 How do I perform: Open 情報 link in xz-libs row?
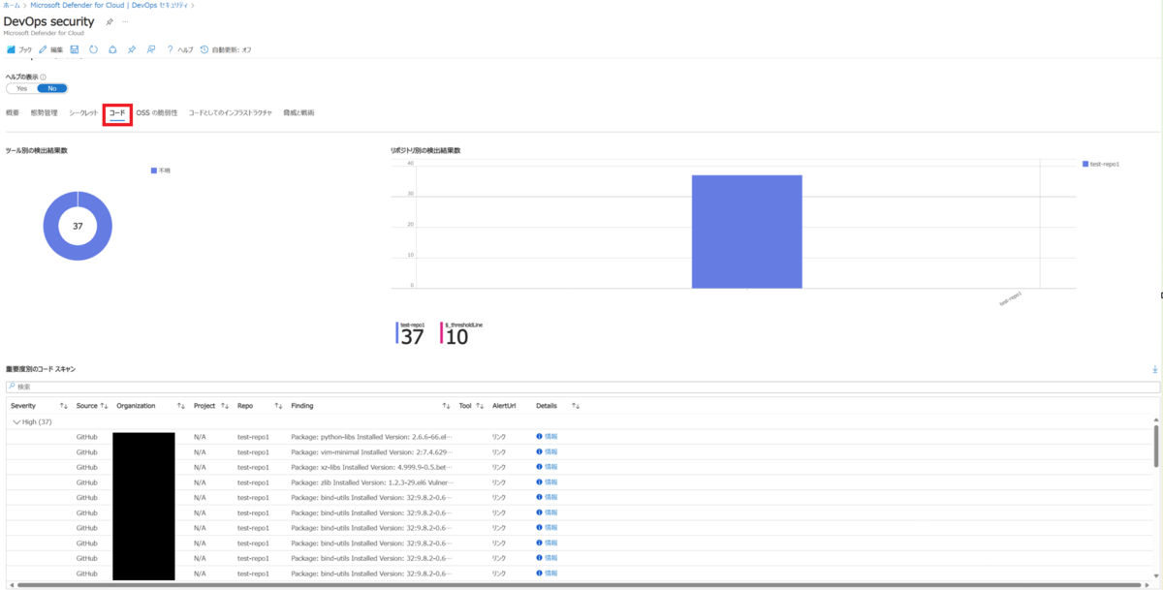(550, 467)
